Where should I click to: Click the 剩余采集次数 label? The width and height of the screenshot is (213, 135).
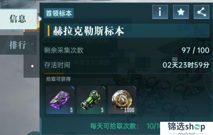[x=64, y=50]
